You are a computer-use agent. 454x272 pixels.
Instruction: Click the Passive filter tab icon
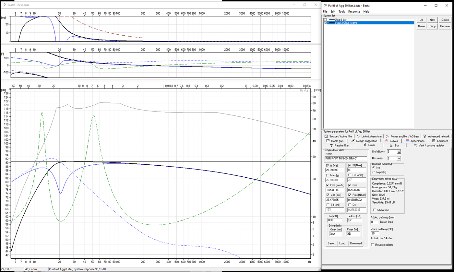331,146
